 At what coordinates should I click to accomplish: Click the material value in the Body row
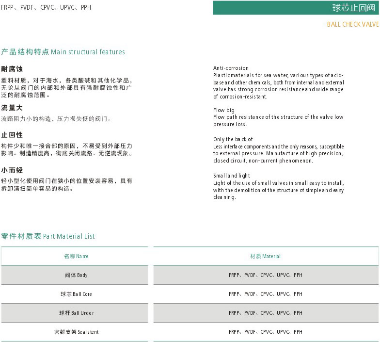click(x=265, y=275)
